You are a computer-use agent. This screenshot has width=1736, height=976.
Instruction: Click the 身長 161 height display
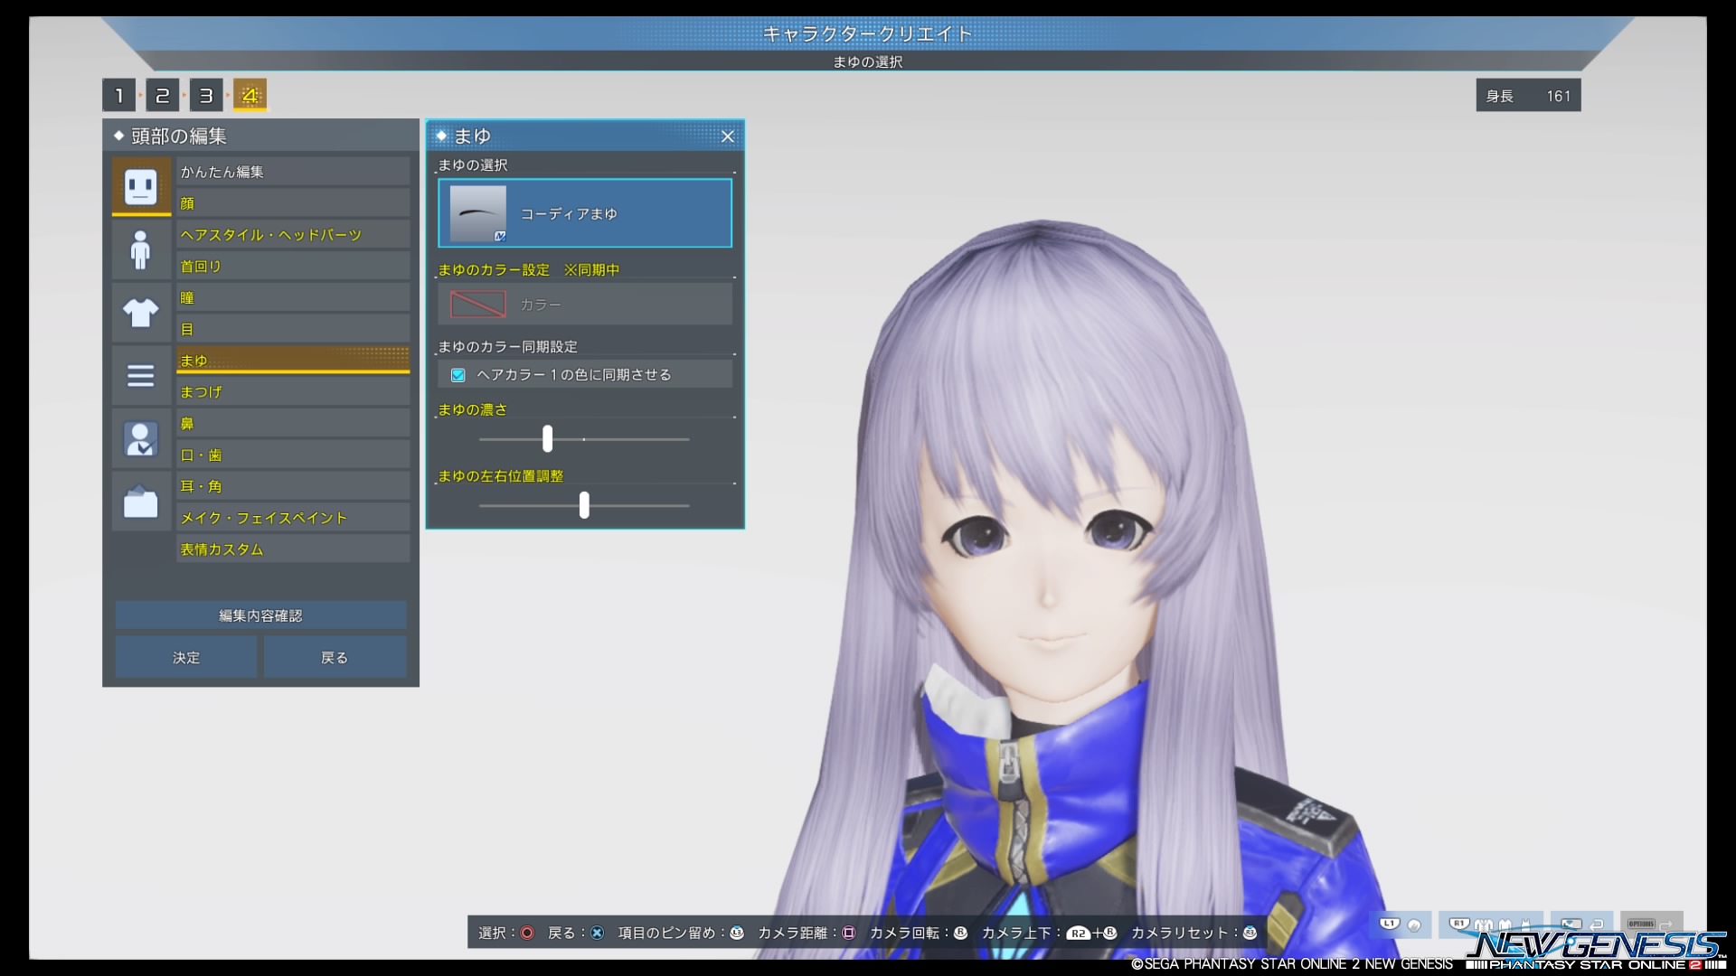pos(1528,96)
